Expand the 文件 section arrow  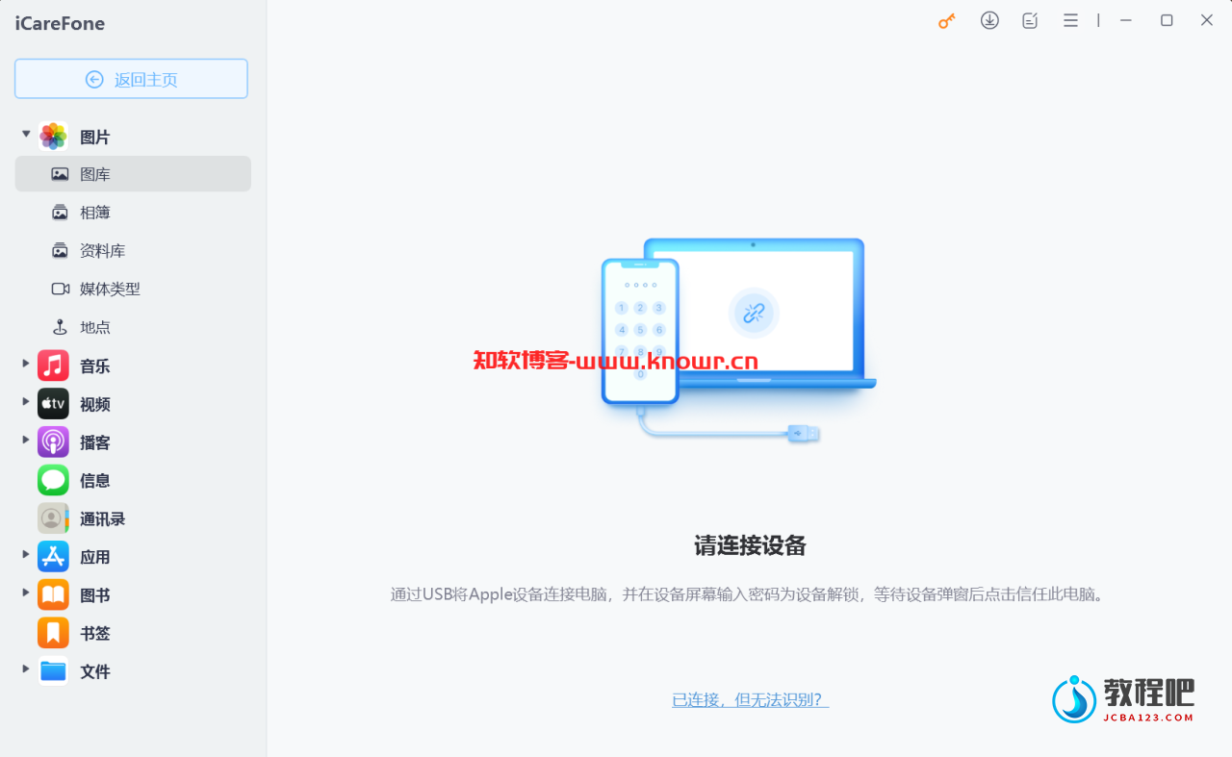(26, 669)
